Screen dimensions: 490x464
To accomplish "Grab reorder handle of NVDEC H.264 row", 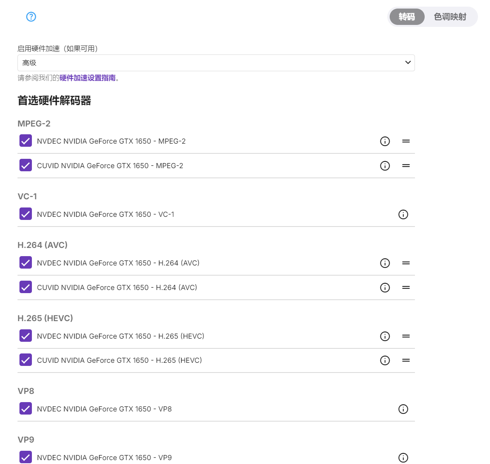I will click(406, 263).
